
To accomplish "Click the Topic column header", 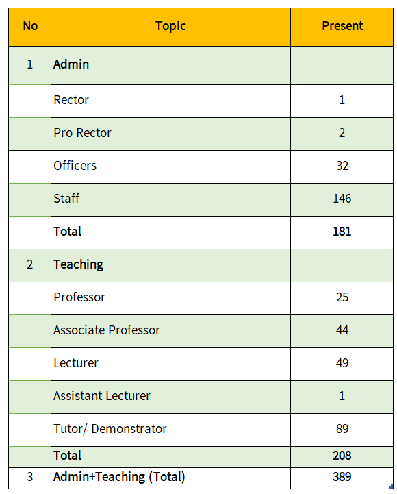I will click(x=170, y=27).
